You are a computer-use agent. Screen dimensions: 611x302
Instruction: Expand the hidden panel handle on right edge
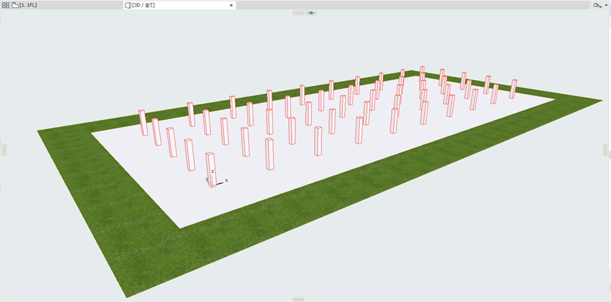click(606, 150)
